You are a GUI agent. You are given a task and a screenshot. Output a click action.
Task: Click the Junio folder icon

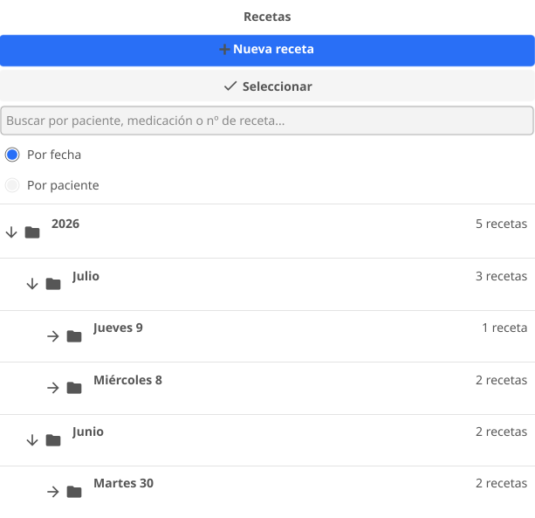[53, 440]
